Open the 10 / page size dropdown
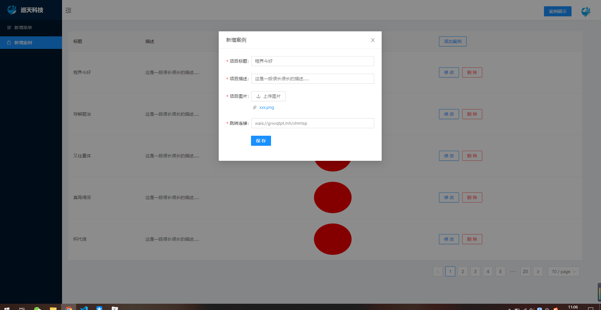 (x=564, y=271)
